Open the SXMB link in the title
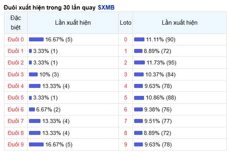229x152 pixels. (106, 8)
